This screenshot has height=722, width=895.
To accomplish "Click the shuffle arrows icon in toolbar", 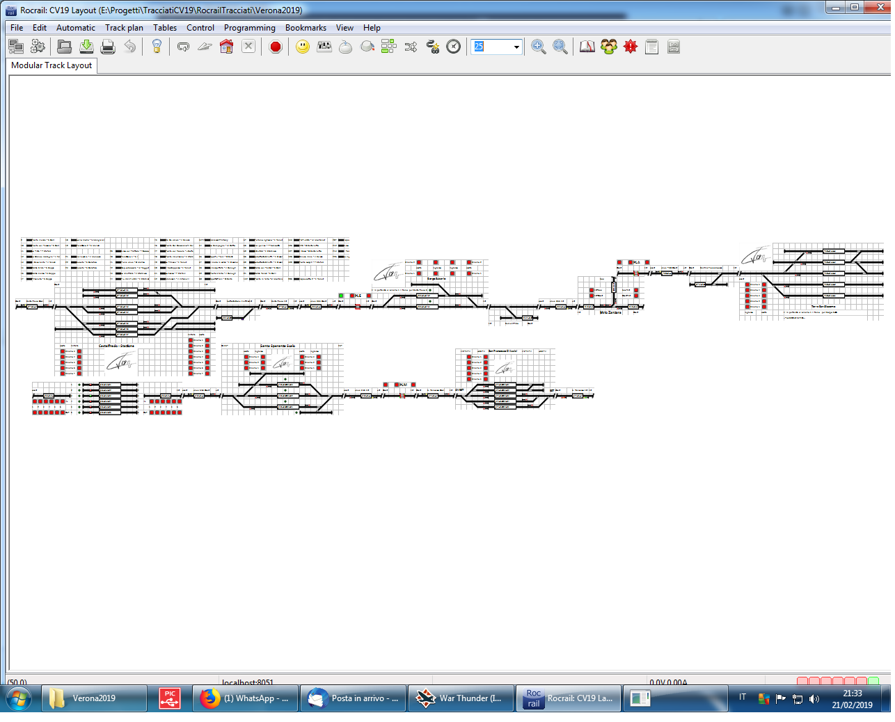I will point(411,47).
